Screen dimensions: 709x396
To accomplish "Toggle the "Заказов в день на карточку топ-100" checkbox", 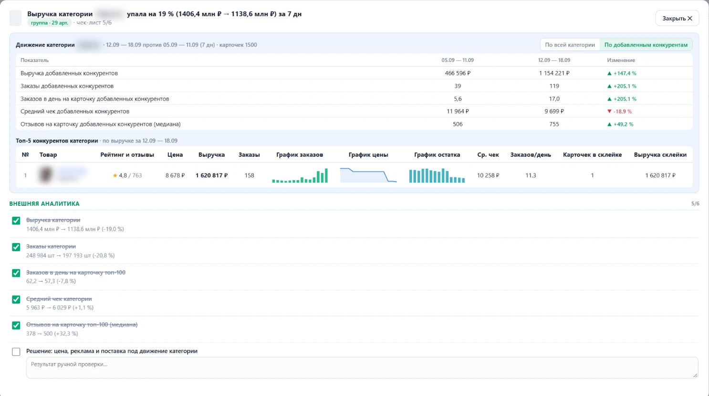I will [x=16, y=273].
